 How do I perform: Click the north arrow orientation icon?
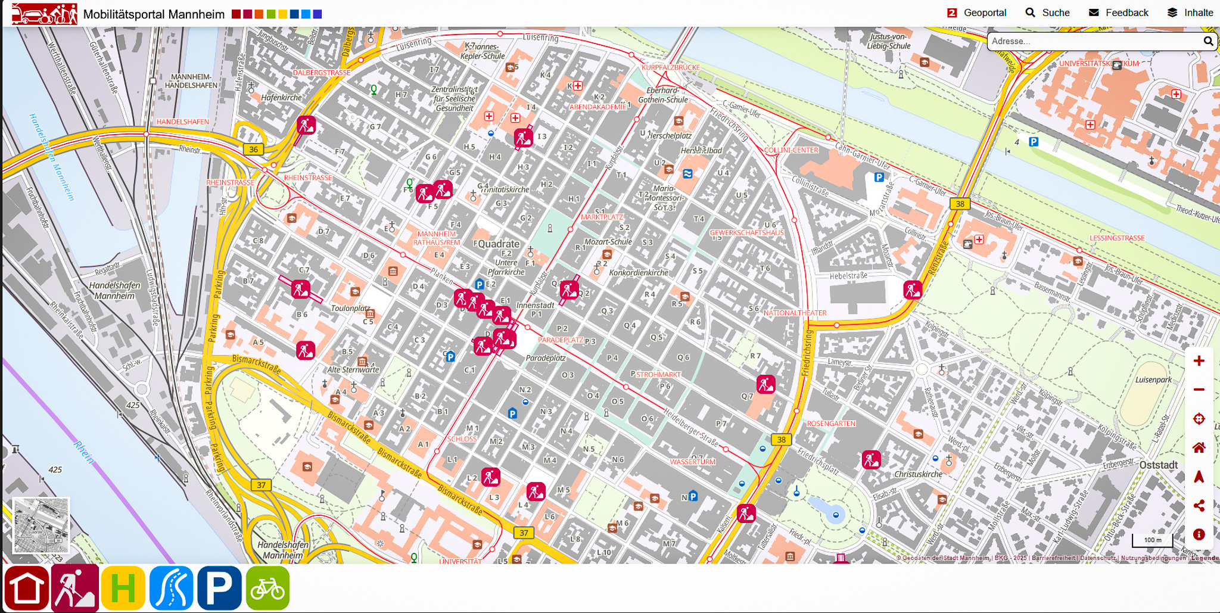coord(1199,477)
